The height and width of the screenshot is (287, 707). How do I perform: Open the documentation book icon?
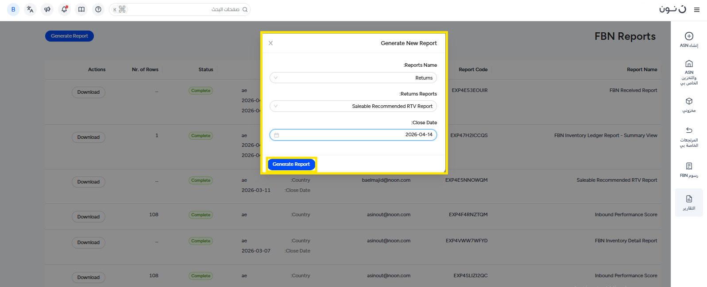point(81,9)
